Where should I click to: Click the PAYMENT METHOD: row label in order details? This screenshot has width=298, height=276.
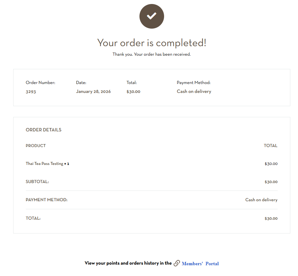click(x=46, y=200)
